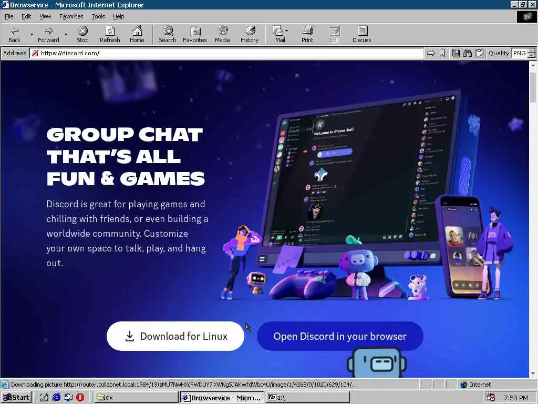Image resolution: width=538 pixels, height=404 pixels.
Task: Click the binoculars find icon
Action: tap(467, 53)
